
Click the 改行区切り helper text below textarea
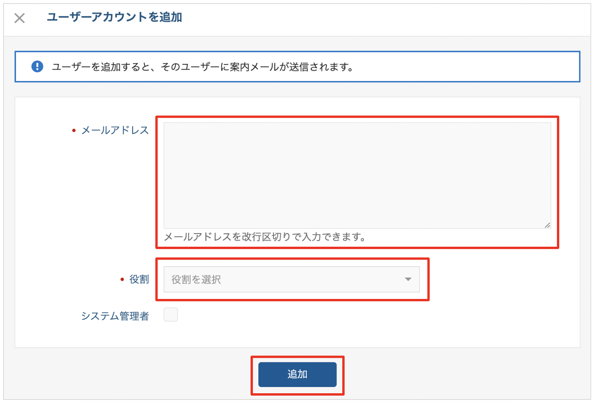[265, 237]
